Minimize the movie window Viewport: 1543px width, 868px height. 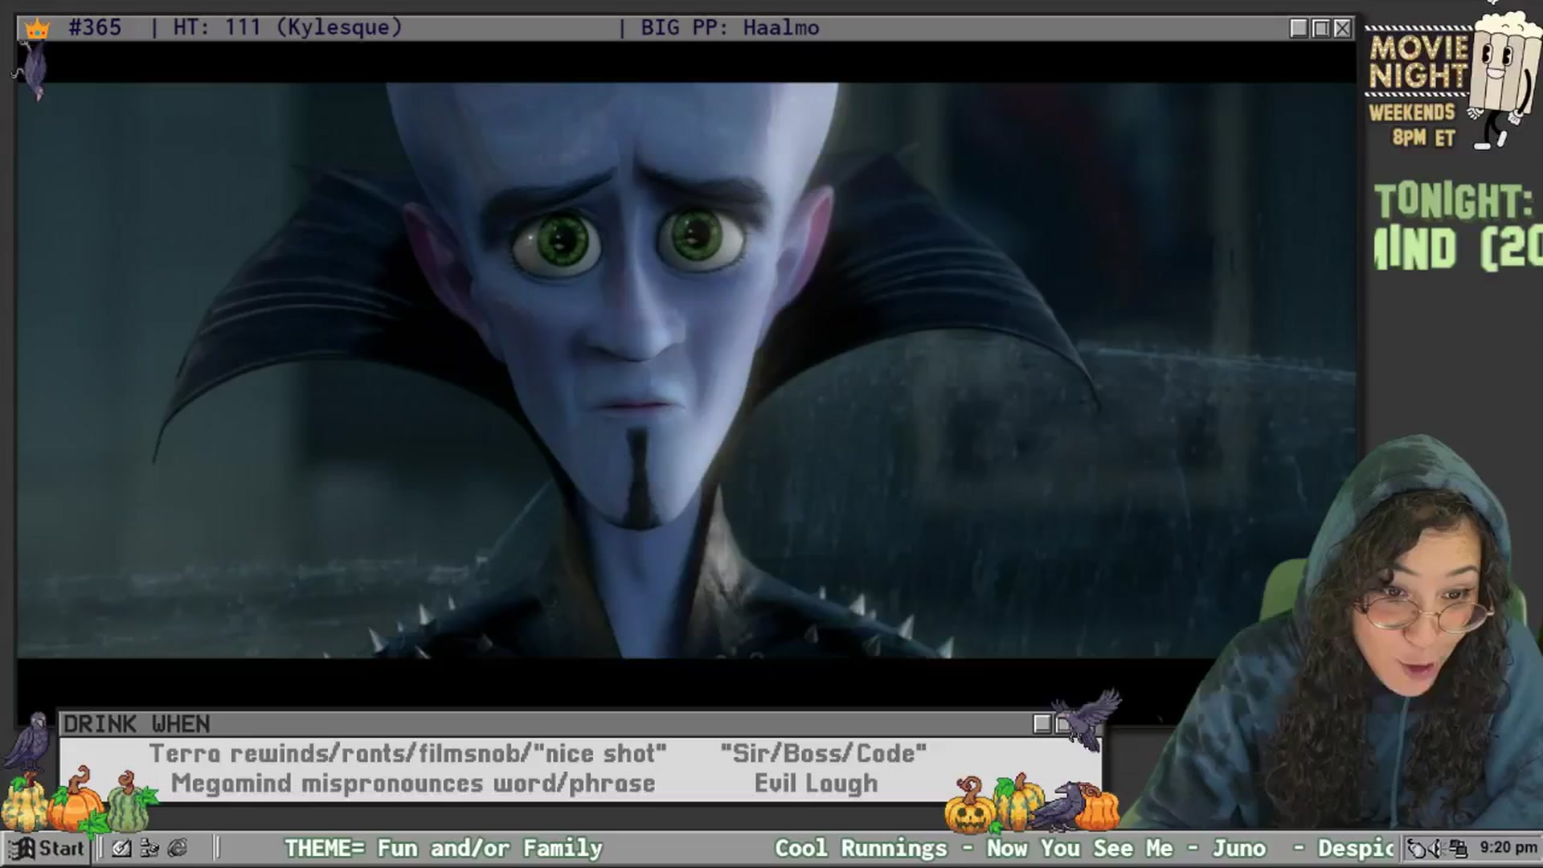coord(1299,28)
